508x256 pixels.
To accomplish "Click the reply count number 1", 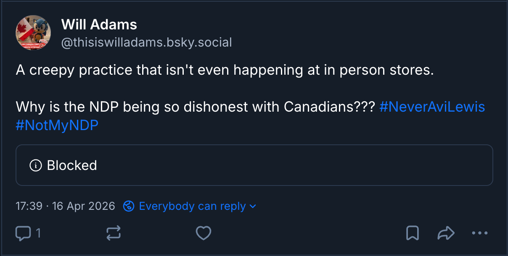I will tap(38, 233).
